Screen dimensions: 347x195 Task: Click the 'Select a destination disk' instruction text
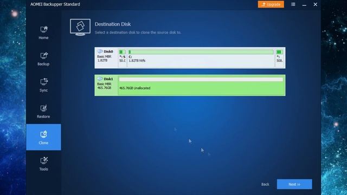tap(138, 32)
